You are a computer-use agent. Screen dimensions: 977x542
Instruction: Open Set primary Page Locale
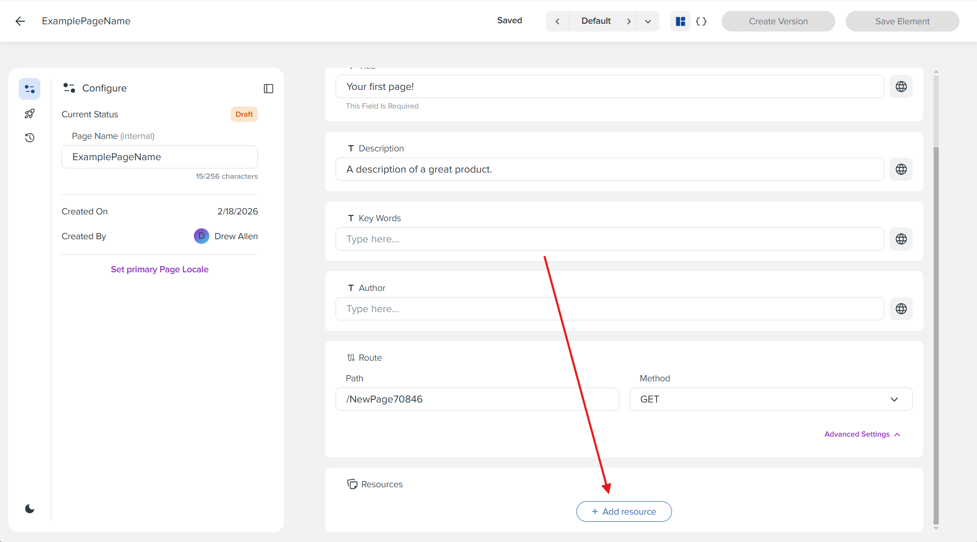click(x=159, y=269)
